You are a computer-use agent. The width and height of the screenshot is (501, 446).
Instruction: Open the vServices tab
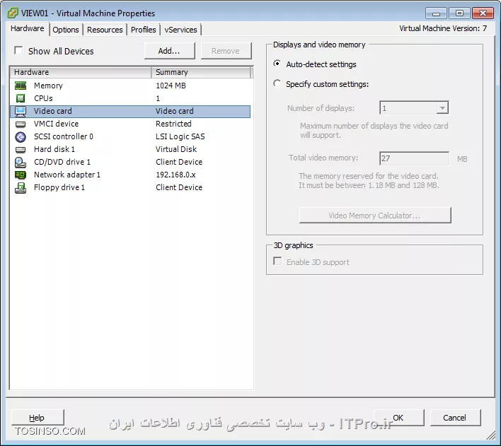[x=180, y=30]
